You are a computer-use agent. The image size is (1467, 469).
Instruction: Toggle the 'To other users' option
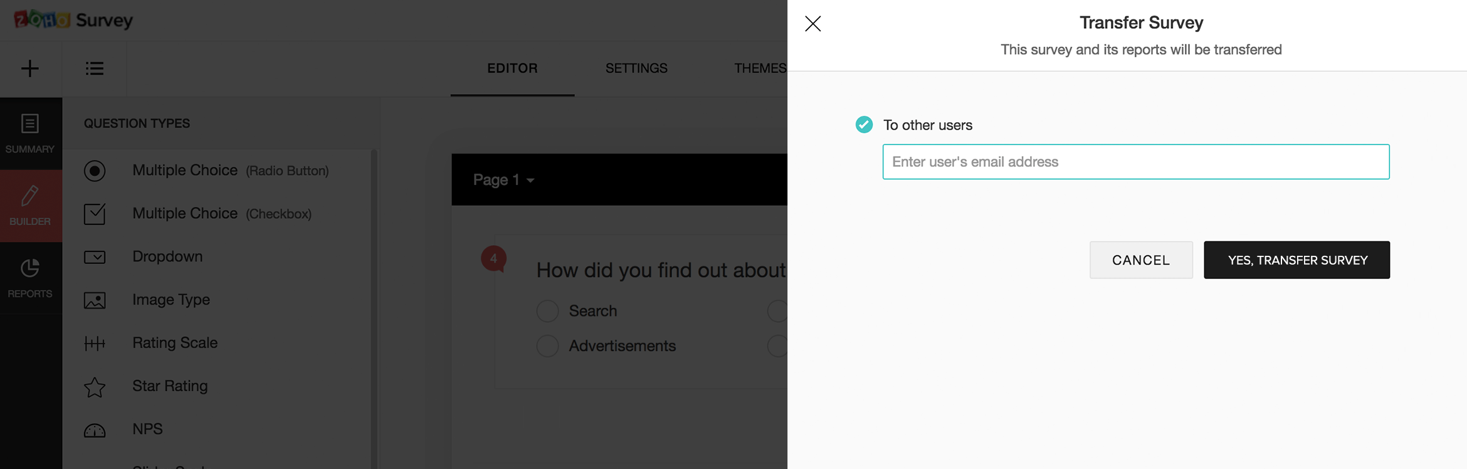pyautogui.click(x=864, y=125)
